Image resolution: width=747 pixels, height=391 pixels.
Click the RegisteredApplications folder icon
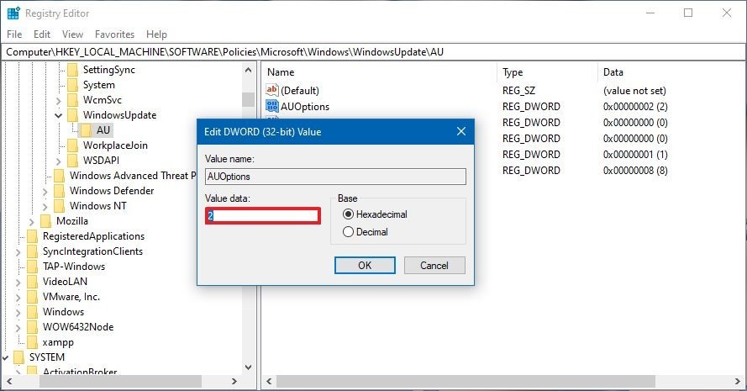point(33,236)
